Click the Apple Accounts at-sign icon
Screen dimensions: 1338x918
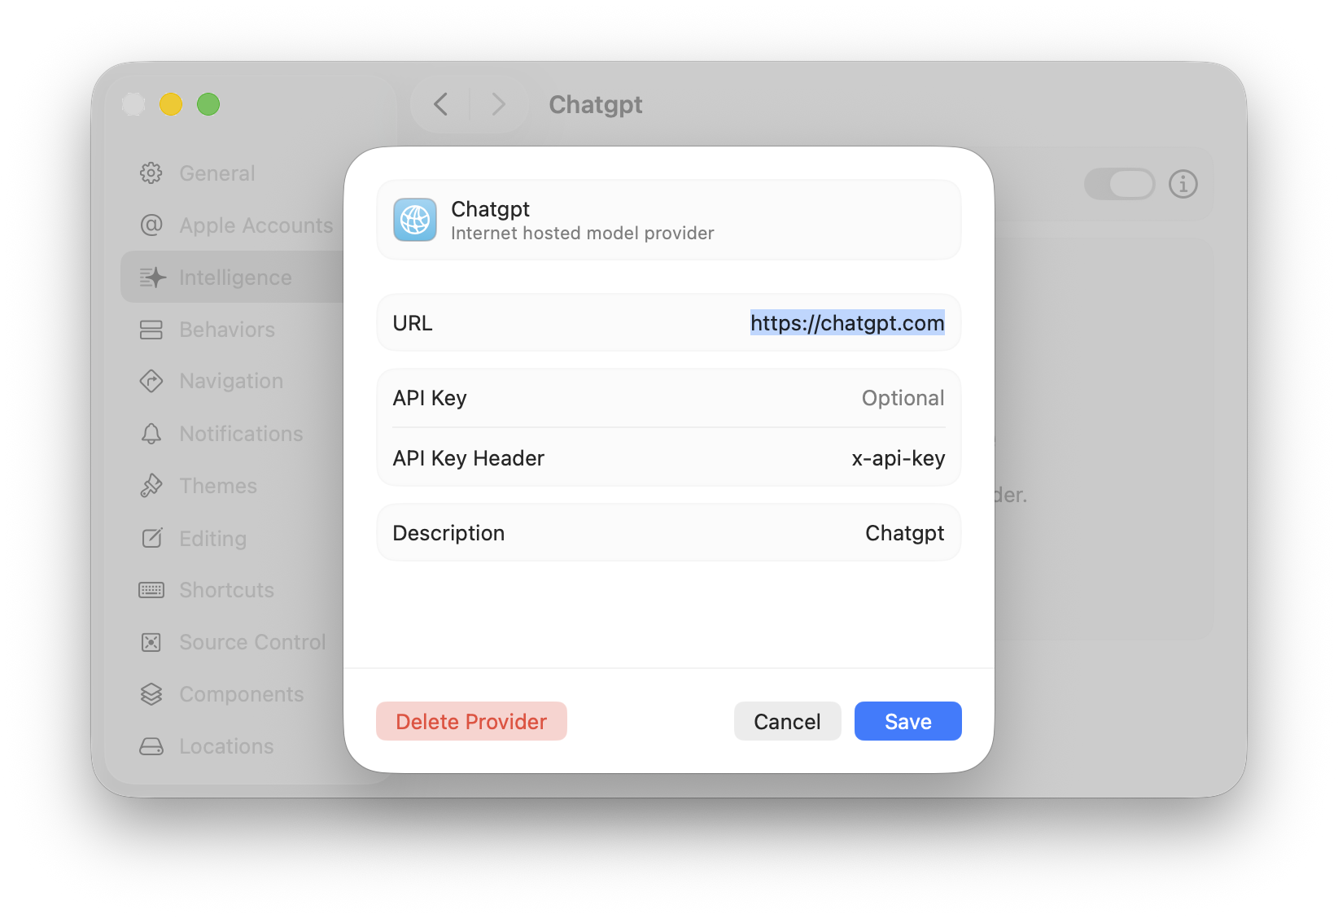pyautogui.click(x=151, y=225)
